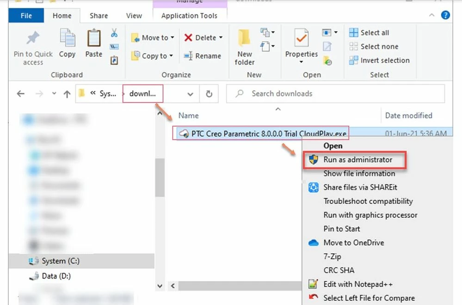Click the Pin to Quick access icon

[33, 38]
